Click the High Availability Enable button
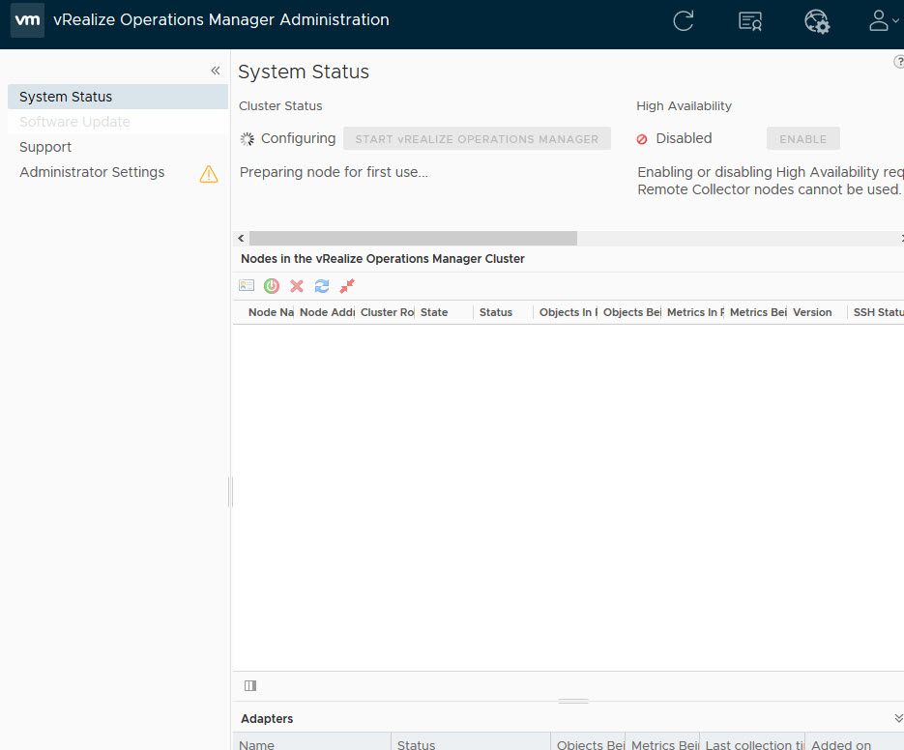This screenshot has width=904, height=750. coord(802,138)
